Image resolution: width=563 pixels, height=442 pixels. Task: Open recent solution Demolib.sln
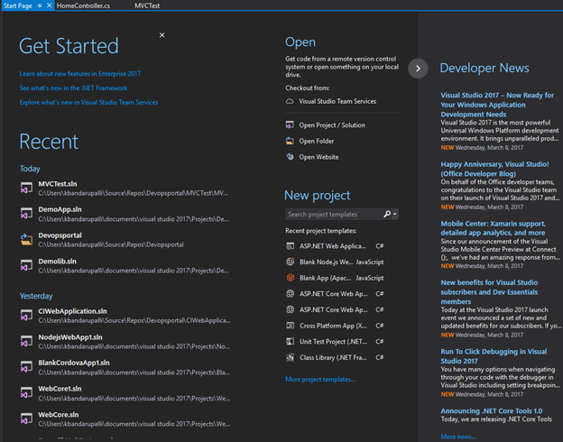tap(125, 265)
